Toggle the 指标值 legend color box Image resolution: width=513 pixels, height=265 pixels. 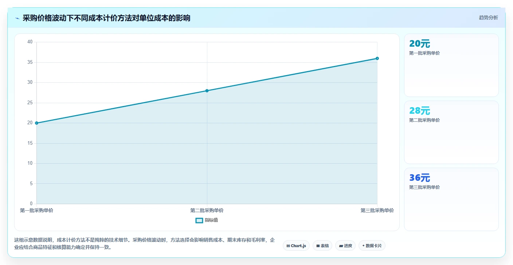click(199, 221)
